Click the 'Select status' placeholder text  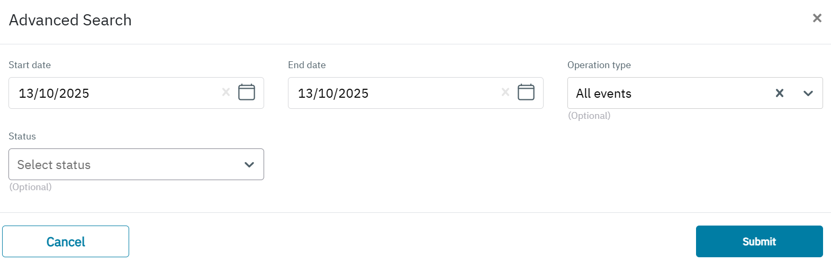pyautogui.click(x=54, y=165)
